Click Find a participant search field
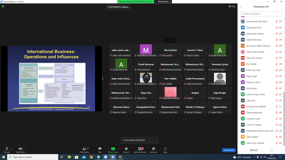 pyautogui.click(x=261, y=14)
